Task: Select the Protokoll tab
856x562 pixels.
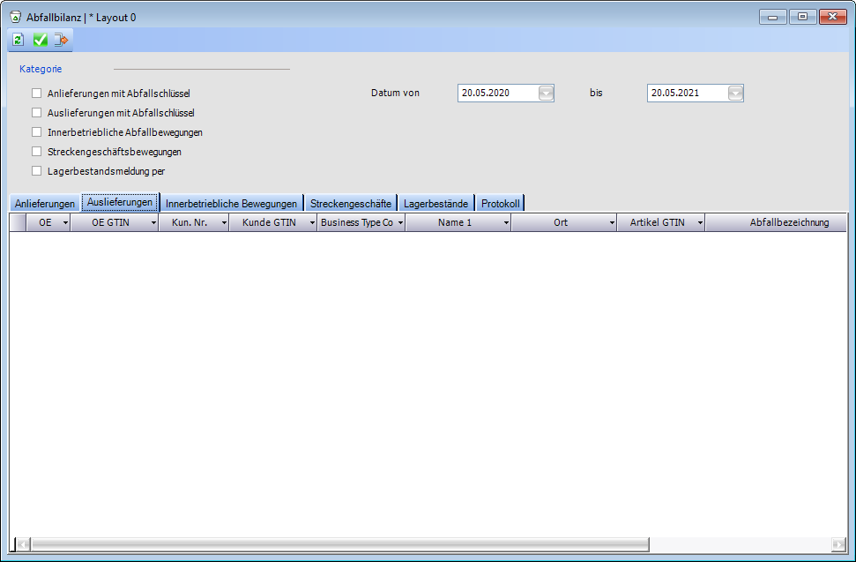Action: pos(500,204)
